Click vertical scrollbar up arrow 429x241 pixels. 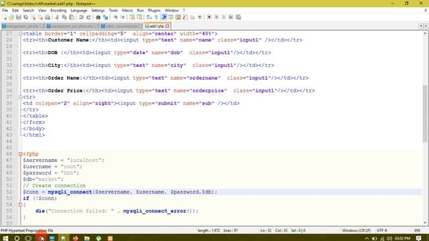[425, 33]
